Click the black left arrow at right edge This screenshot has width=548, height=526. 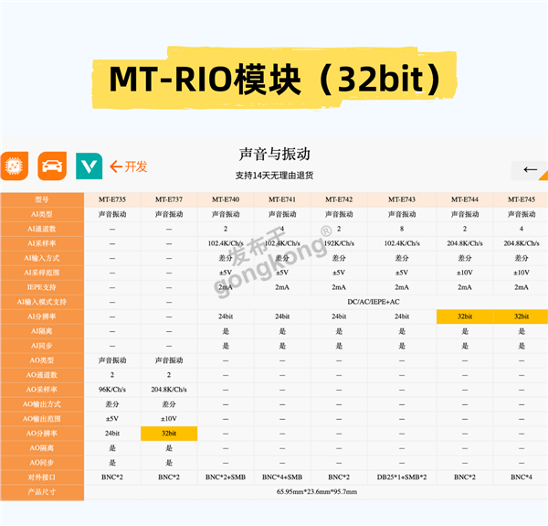coord(530,169)
